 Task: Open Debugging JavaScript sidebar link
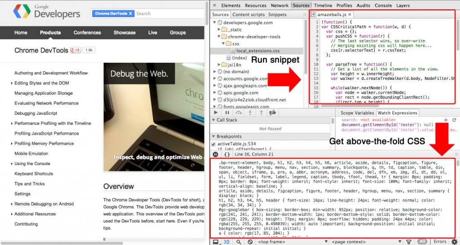tap(35, 113)
